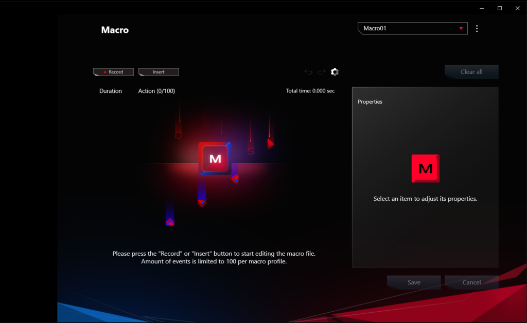Open the Macro01 profile dropdown
Screen dimensions: 527x323
(x=412, y=29)
